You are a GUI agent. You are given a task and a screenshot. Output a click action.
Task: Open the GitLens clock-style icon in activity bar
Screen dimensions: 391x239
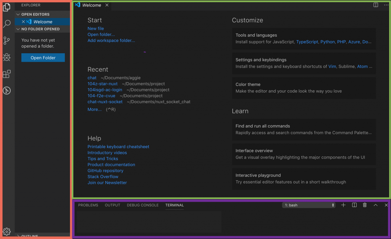[x=7, y=91]
